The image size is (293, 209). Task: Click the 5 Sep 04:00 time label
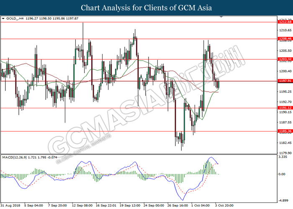point(33,206)
